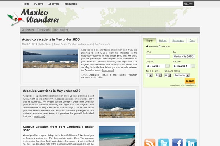Viewport: 220px width, 146px height.
Task: Open the Ildiko Seres author link
Action: click(x=45, y=44)
